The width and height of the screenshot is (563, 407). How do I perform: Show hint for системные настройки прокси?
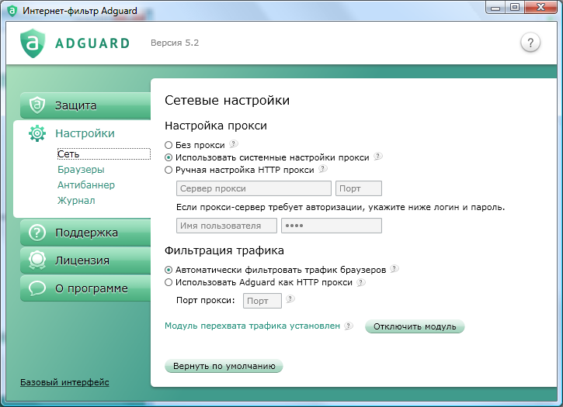(377, 157)
